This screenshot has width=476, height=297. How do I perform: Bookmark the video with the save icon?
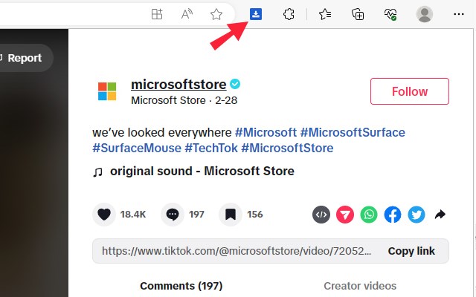point(231,215)
